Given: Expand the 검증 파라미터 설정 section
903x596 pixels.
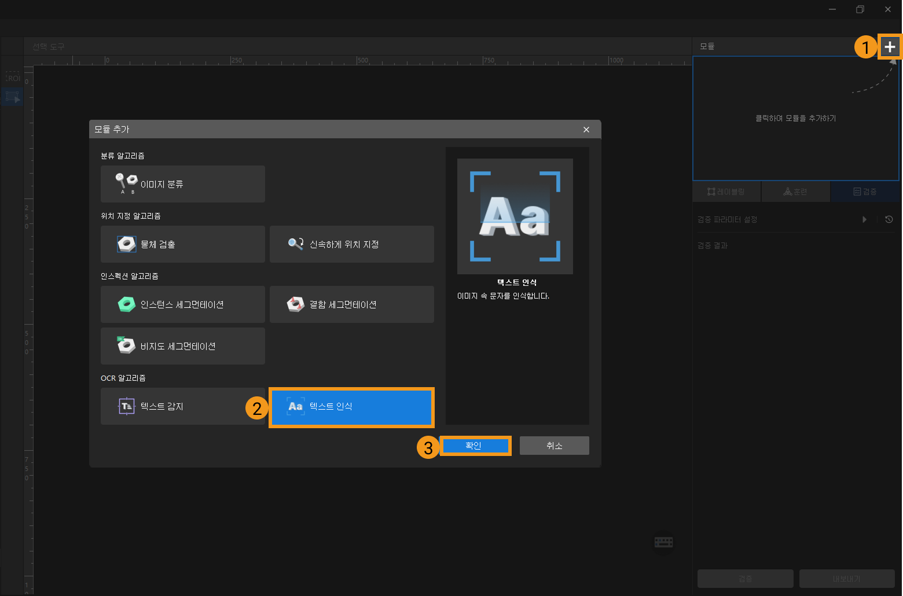Looking at the screenshot, I should 864,219.
